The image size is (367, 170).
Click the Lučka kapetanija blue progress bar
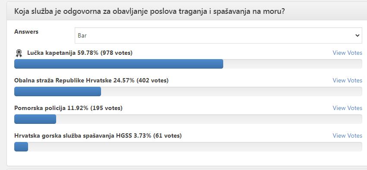tap(119, 64)
